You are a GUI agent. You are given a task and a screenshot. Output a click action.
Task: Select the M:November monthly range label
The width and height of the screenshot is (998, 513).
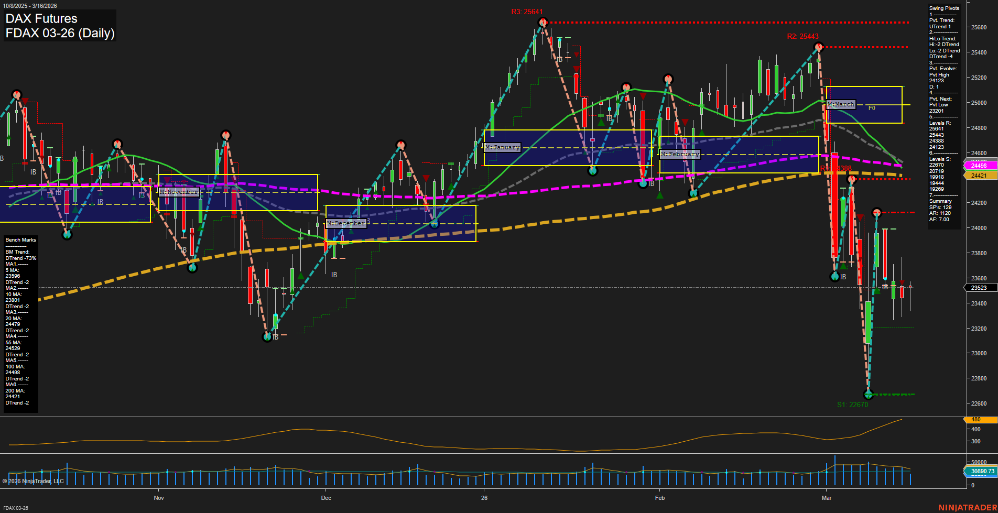coord(179,192)
